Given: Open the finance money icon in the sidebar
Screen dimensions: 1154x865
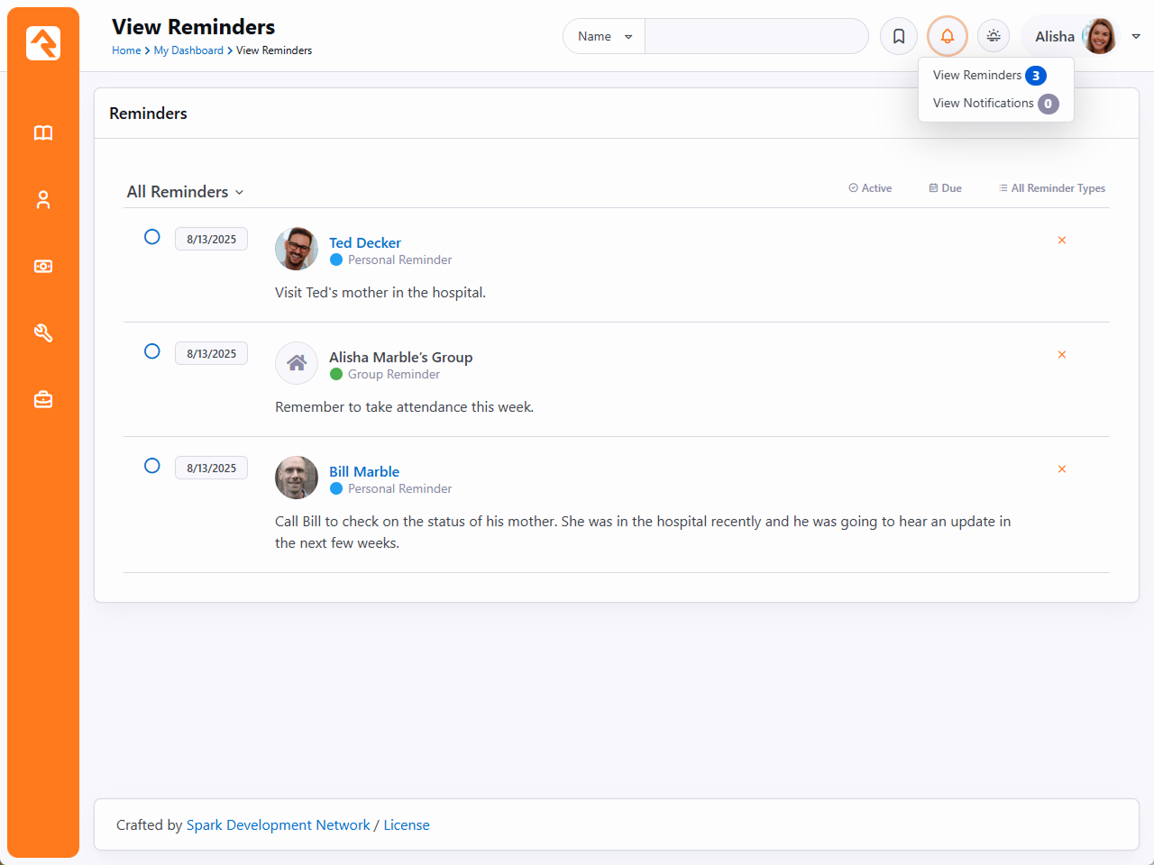Looking at the screenshot, I should [x=43, y=267].
